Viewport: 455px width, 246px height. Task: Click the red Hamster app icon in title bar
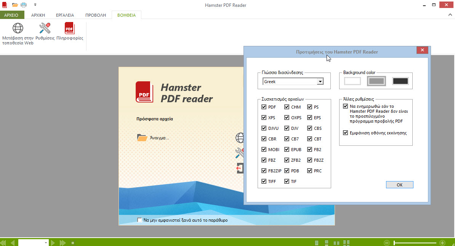4,5
